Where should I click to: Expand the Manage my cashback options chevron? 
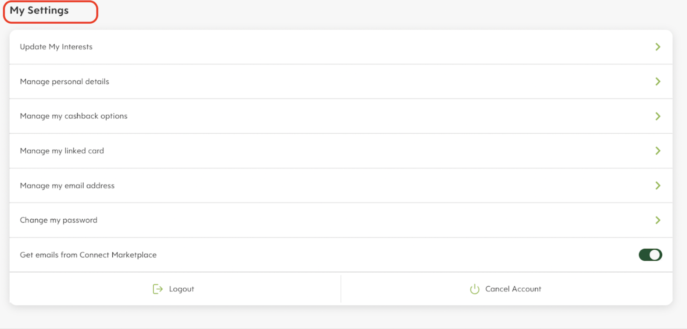click(658, 116)
